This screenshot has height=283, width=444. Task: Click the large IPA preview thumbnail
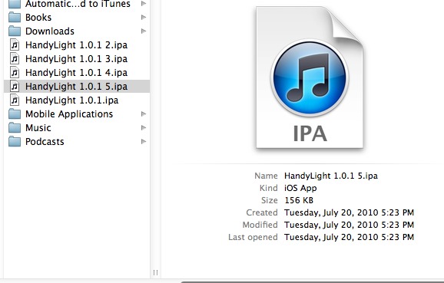click(x=310, y=77)
